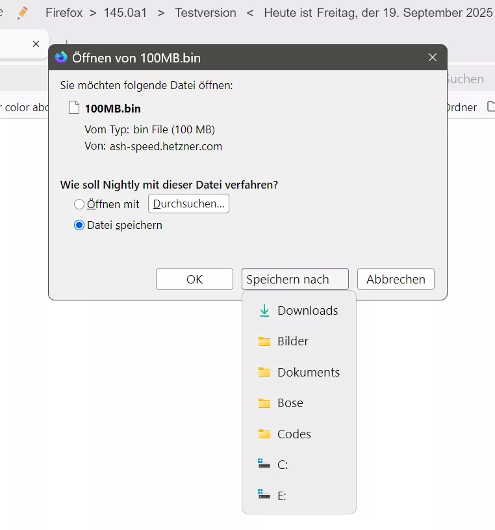Save to the C: drive entry
The image size is (495, 530).
[x=299, y=465]
